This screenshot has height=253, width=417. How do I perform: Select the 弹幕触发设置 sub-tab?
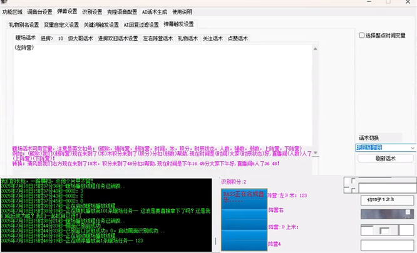tap(178, 24)
